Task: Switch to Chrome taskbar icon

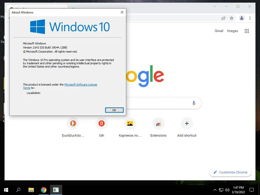Action: coord(44,190)
